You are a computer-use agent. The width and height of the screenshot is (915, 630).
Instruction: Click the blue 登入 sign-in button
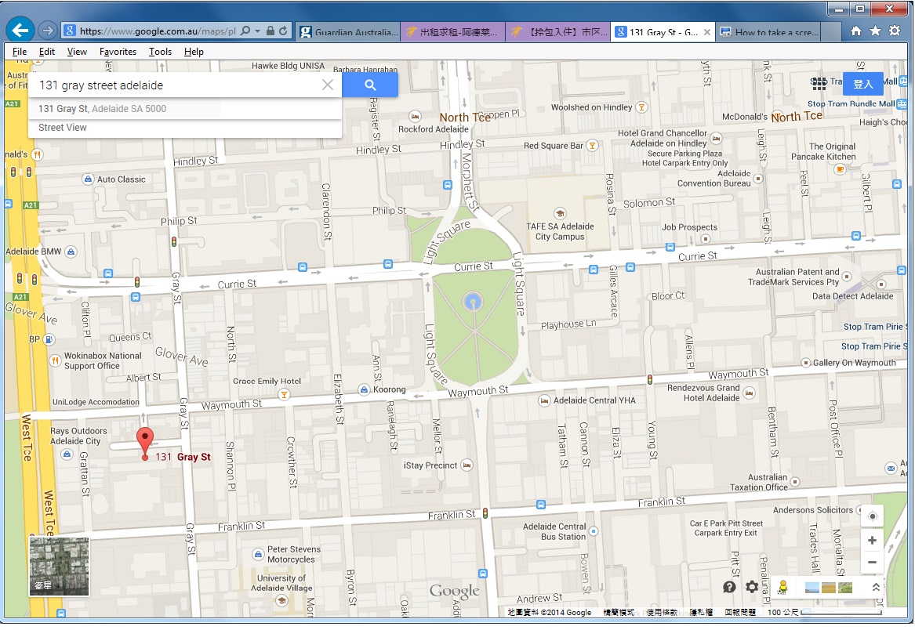862,84
